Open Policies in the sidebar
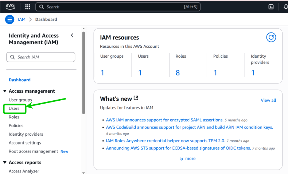This screenshot has width=288, height=174. click(16, 125)
